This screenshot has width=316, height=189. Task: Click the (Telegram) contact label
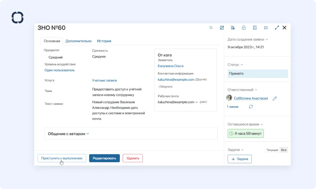click(165, 87)
